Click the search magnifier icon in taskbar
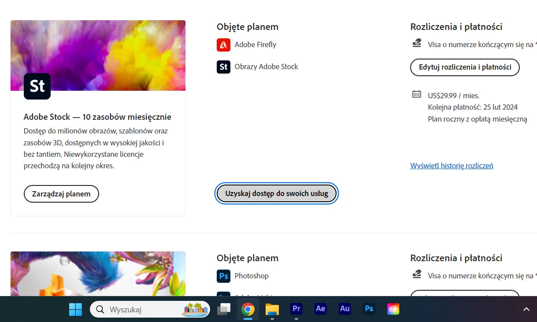This screenshot has height=322, width=537. 100,309
